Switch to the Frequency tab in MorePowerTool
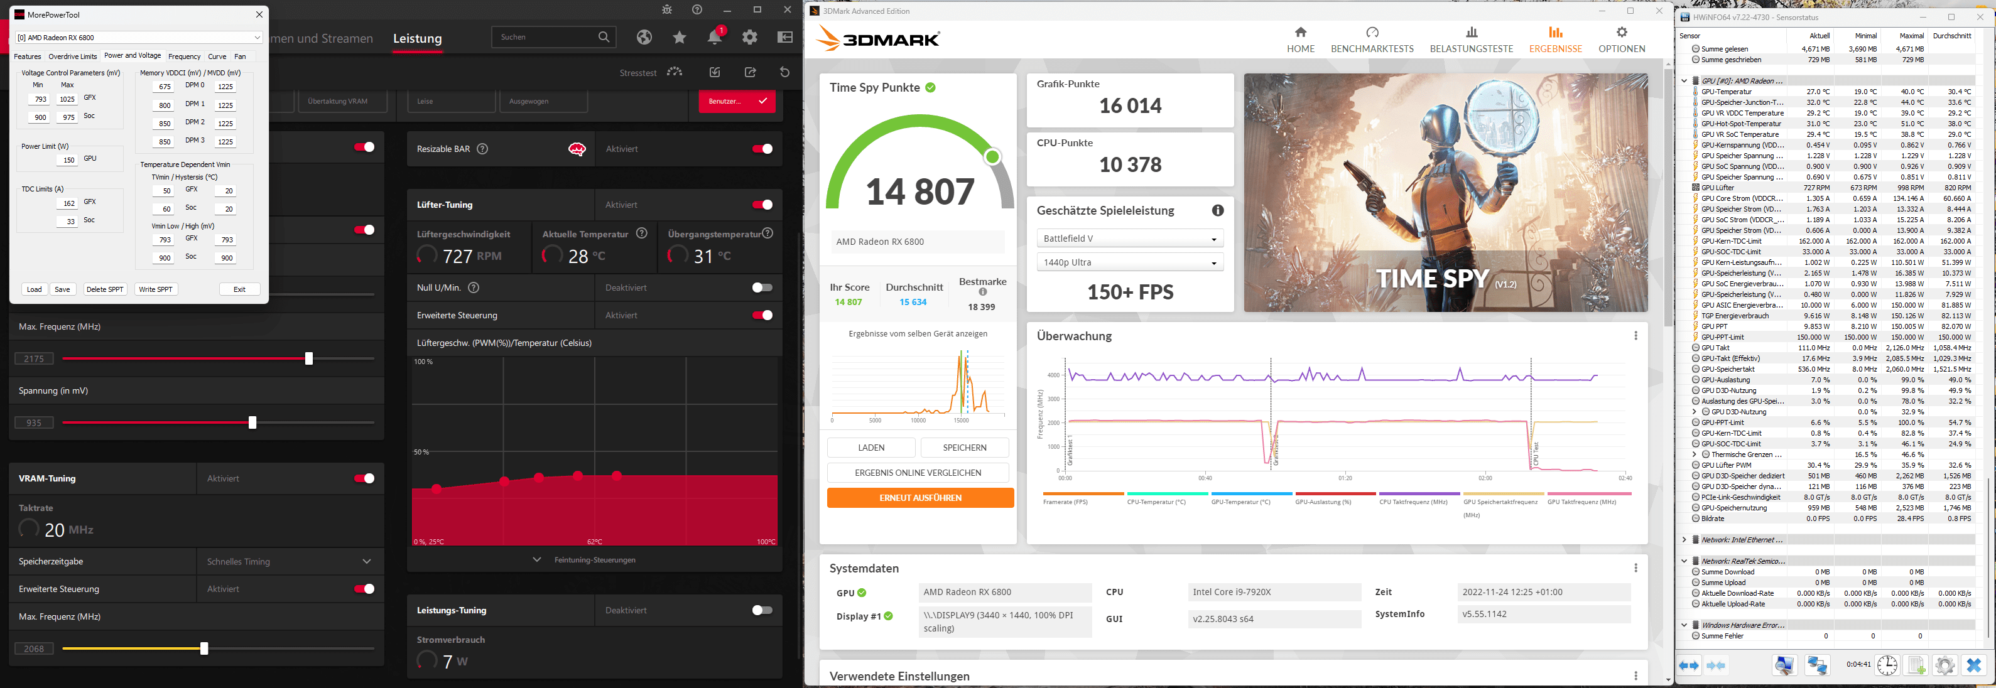The image size is (1996, 688). click(x=185, y=56)
